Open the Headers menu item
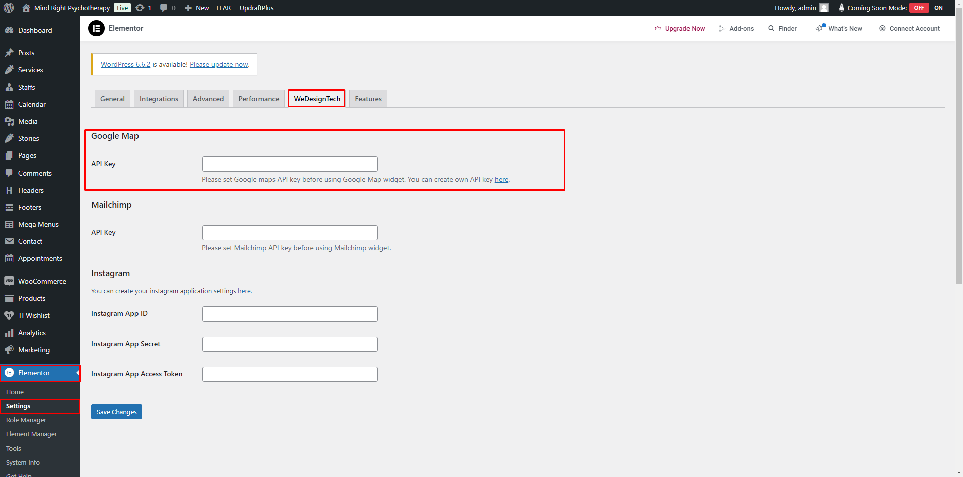Screen dimensions: 963x477 click(40, 190)
